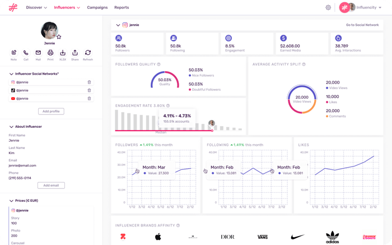Screen dimensions: 392x245
Task: Go to the Campaigns tab
Action: pos(97,8)
